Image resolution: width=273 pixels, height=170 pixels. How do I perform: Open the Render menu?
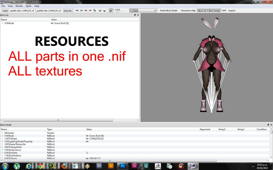[x=19, y=6]
